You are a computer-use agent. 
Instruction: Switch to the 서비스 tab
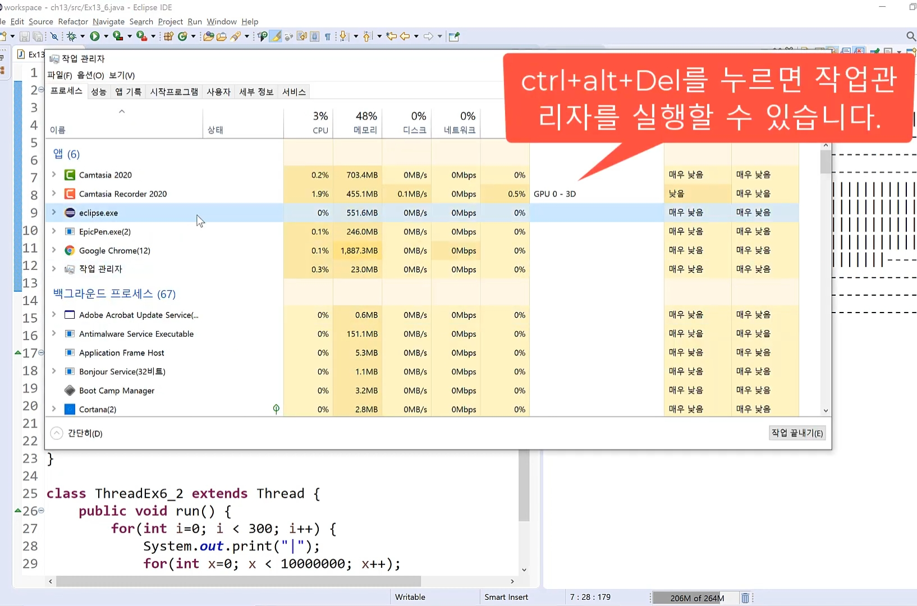[294, 91]
